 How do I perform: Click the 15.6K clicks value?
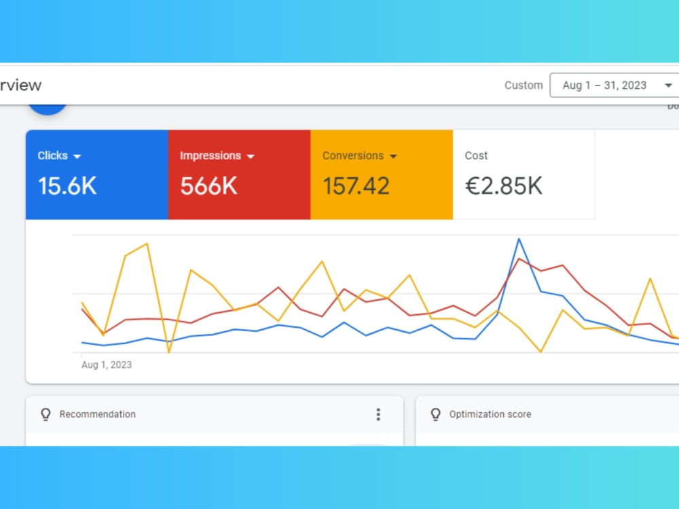click(x=67, y=186)
